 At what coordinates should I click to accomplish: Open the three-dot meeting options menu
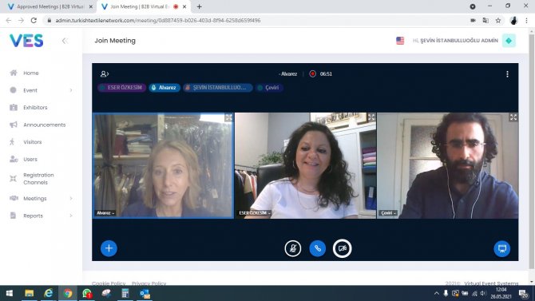[507, 74]
